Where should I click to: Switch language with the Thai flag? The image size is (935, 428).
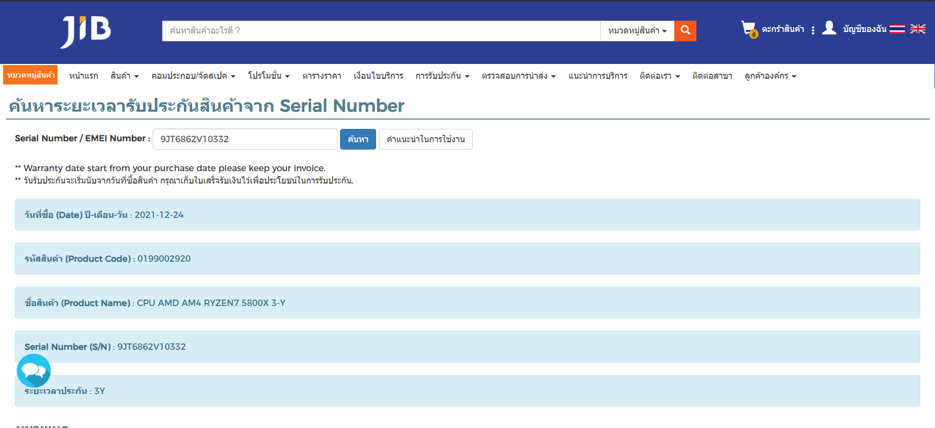pos(897,29)
